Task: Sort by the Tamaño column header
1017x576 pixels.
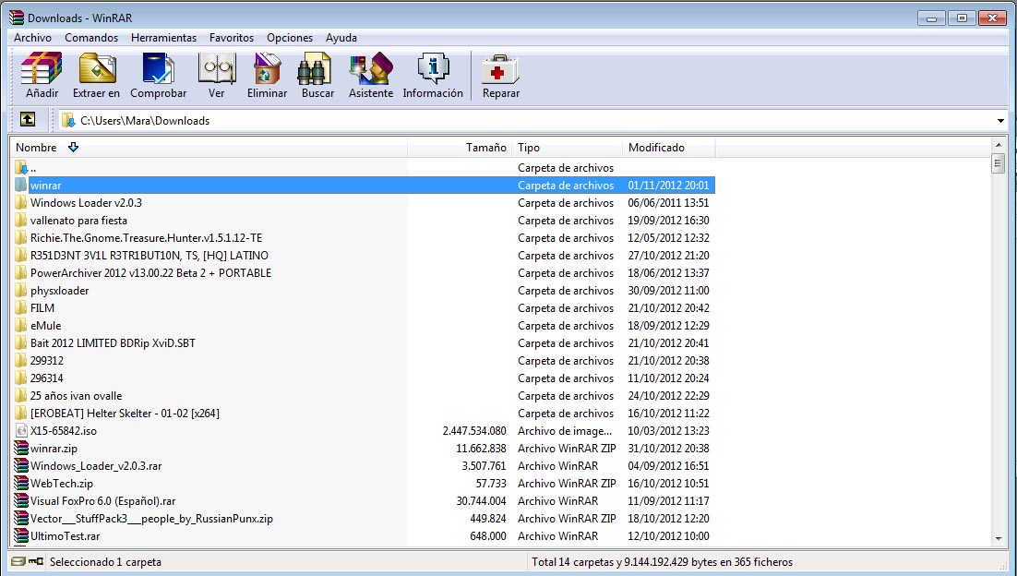Action: tap(460, 148)
